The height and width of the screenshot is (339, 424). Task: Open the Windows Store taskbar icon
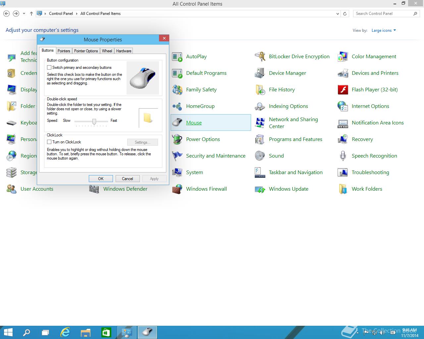106,332
